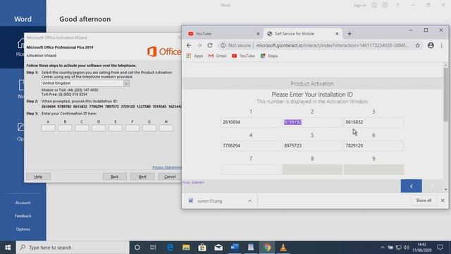Bookmark this page with star icon
The image size is (451, 254).
coord(418,45)
